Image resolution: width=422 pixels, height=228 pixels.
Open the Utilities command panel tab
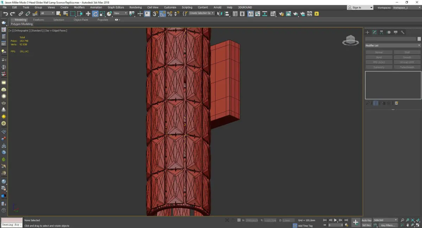pos(403,32)
